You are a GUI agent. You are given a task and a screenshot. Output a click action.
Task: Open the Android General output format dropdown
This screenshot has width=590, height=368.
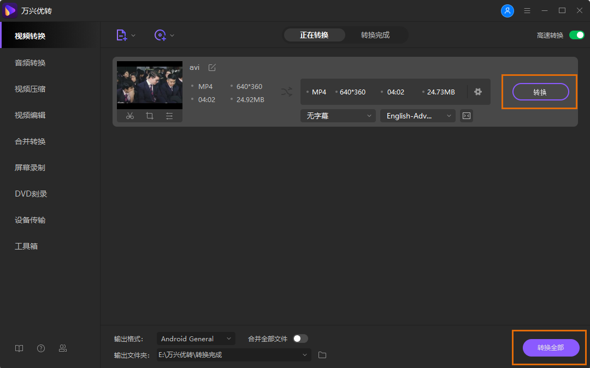[x=196, y=339]
